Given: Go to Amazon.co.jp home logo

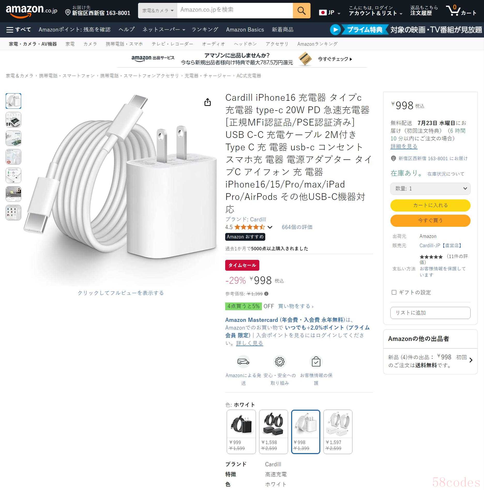Looking at the screenshot, I should click(31, 11).
